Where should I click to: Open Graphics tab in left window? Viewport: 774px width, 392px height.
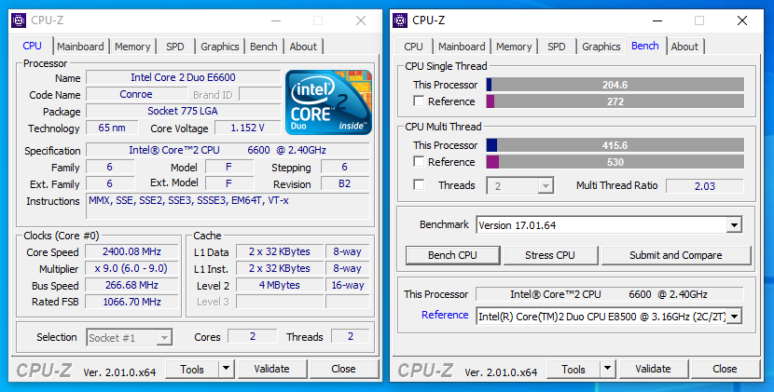click(x=220, y=47)
